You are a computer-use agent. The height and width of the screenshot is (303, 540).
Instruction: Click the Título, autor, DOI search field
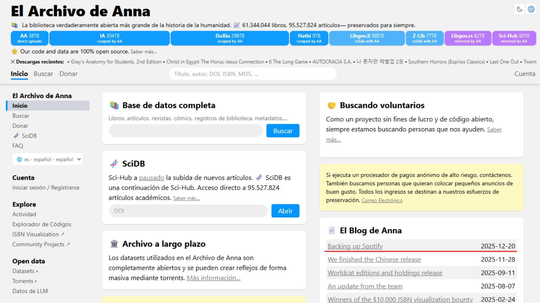coord(253,74)
